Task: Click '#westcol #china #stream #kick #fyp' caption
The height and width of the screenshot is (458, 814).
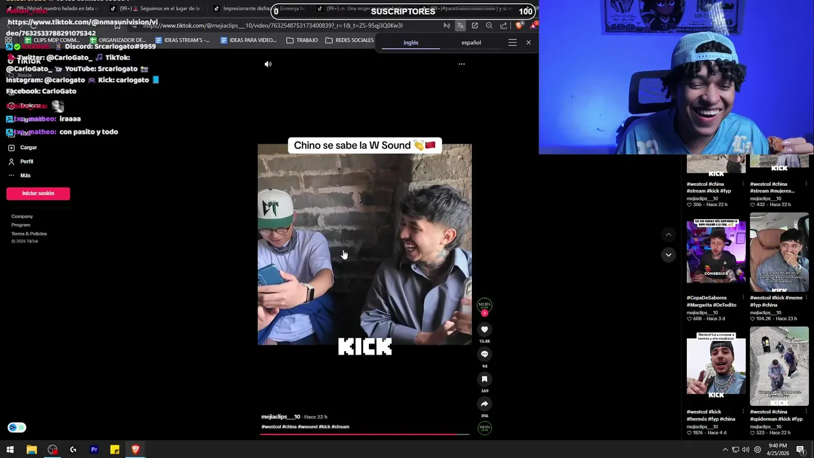Action: tap(709, 188)
